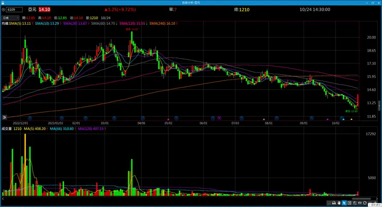Focus the stock code field showing 6109

click(x=14, y=10)
